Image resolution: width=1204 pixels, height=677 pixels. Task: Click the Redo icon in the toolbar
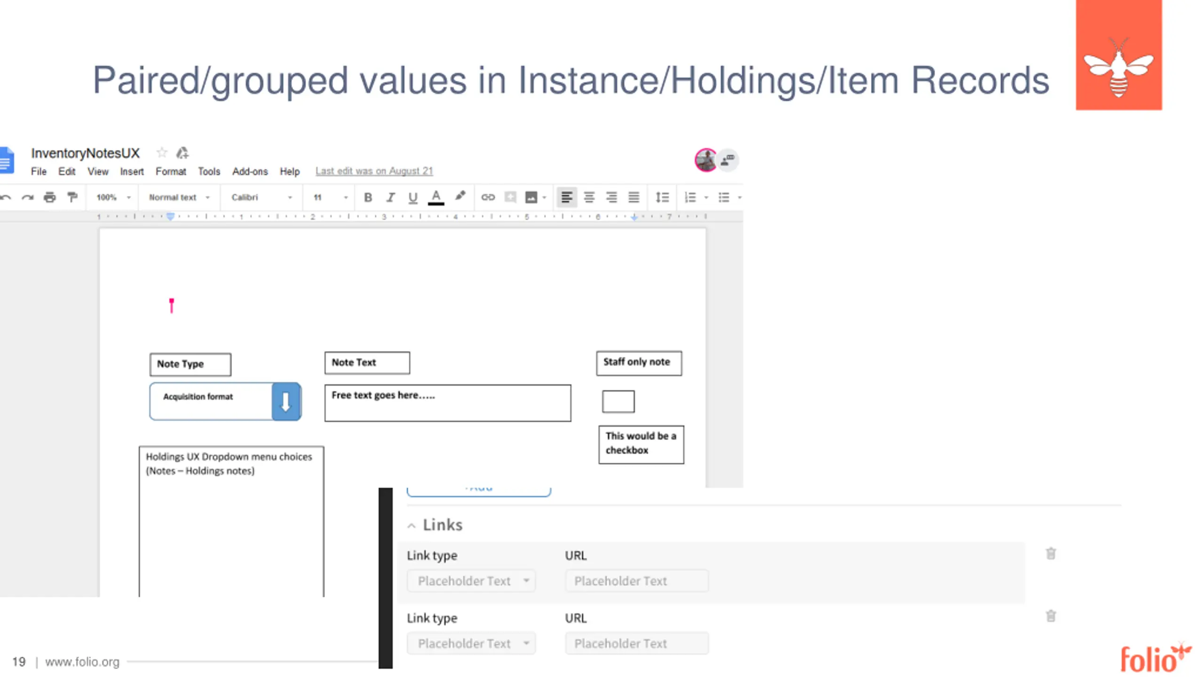tap(27, 197)
